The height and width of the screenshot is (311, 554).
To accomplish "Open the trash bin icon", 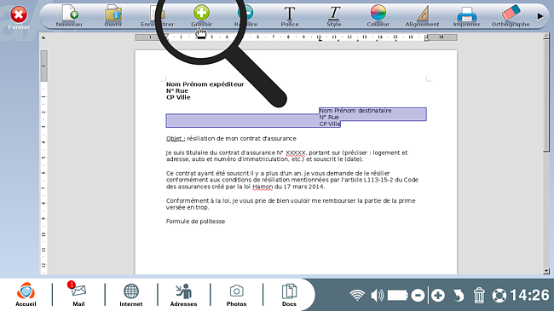I will pyautogui.click(x=479, y=295).
